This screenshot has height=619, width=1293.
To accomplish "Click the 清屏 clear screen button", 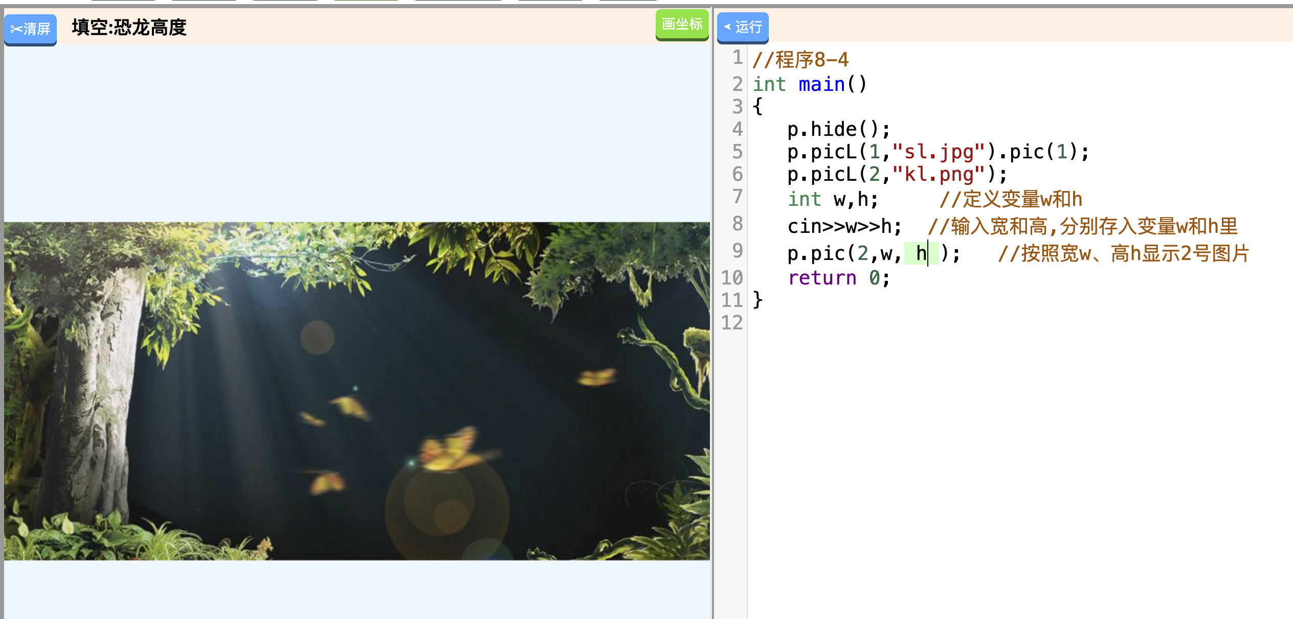I will (31, 29).
